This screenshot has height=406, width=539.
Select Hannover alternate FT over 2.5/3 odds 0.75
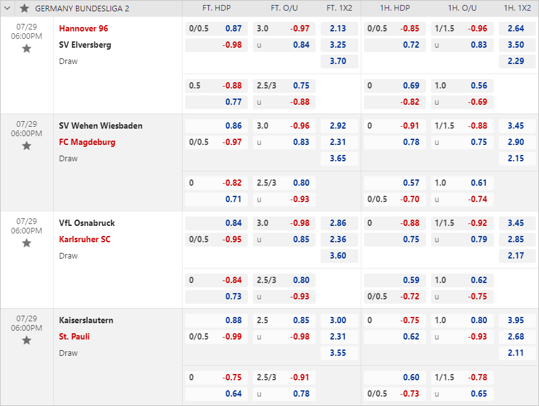284,85
